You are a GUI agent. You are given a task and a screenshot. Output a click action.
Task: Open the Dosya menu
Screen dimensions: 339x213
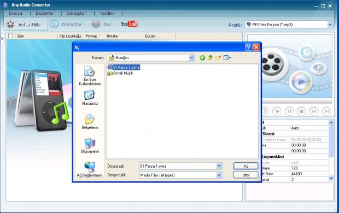(x=15, y=14)
